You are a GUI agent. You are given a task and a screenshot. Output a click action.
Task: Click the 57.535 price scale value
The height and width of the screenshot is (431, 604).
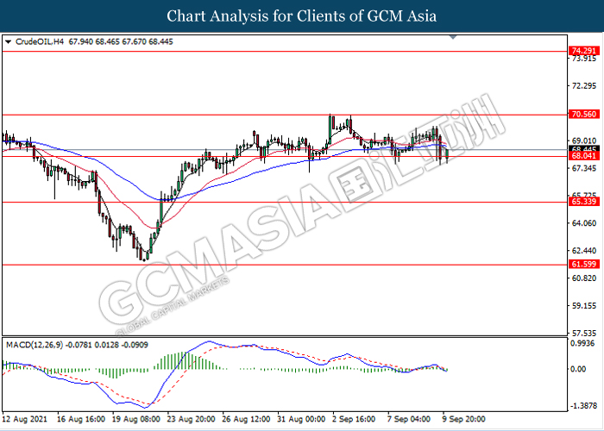pyautogui.click(x=583, y=332)
